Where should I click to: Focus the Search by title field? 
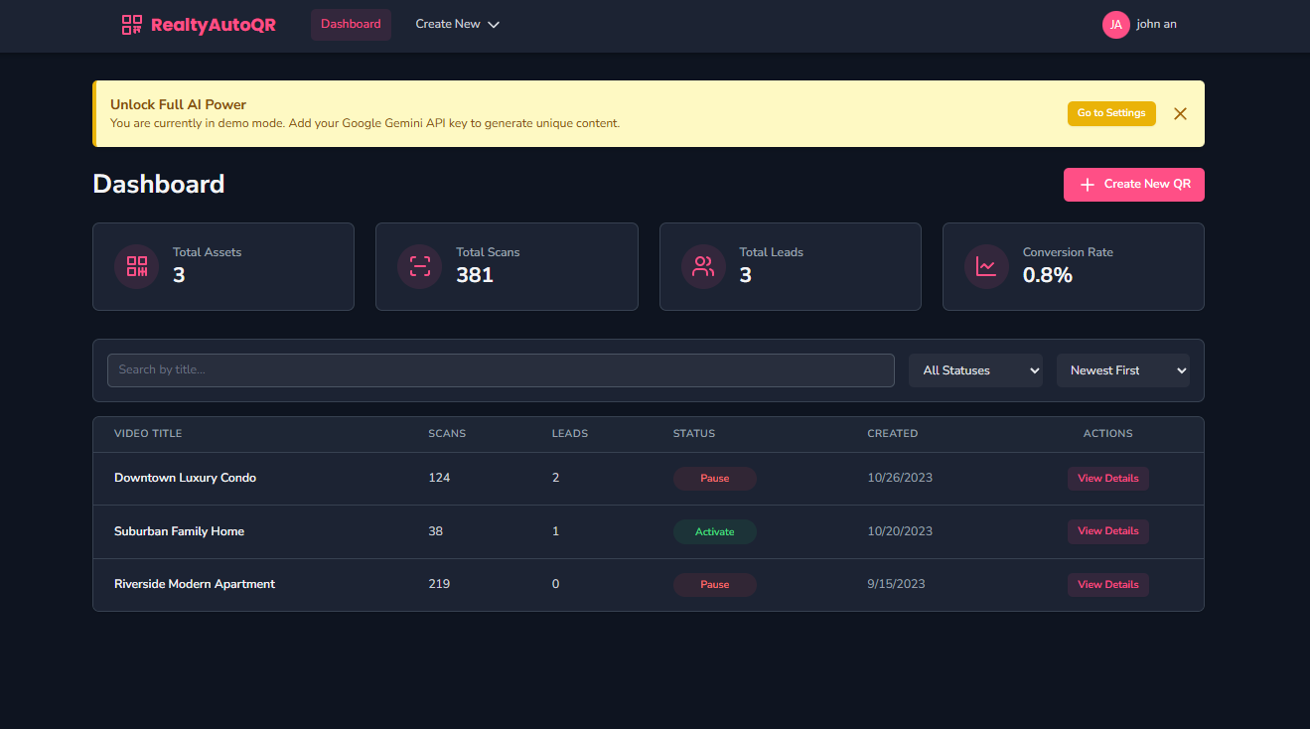501,370
